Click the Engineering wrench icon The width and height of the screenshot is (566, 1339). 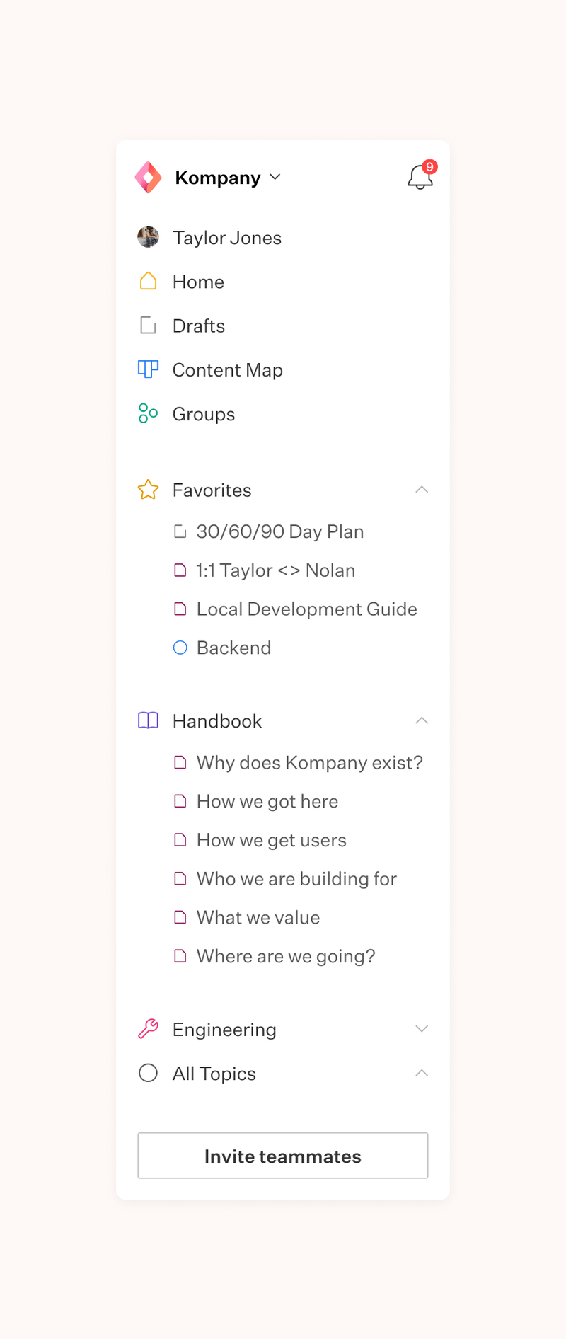tap(148, 1029)
